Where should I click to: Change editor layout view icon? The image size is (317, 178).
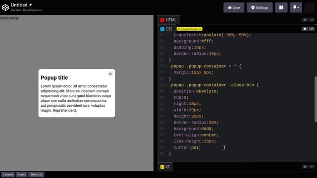281,8
